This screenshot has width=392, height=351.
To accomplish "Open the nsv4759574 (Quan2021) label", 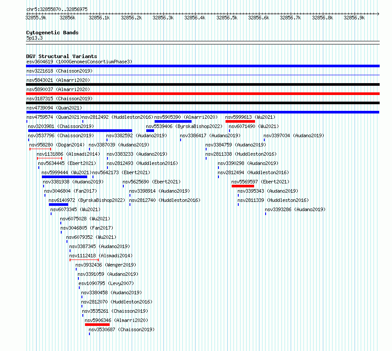I will 54,117.
